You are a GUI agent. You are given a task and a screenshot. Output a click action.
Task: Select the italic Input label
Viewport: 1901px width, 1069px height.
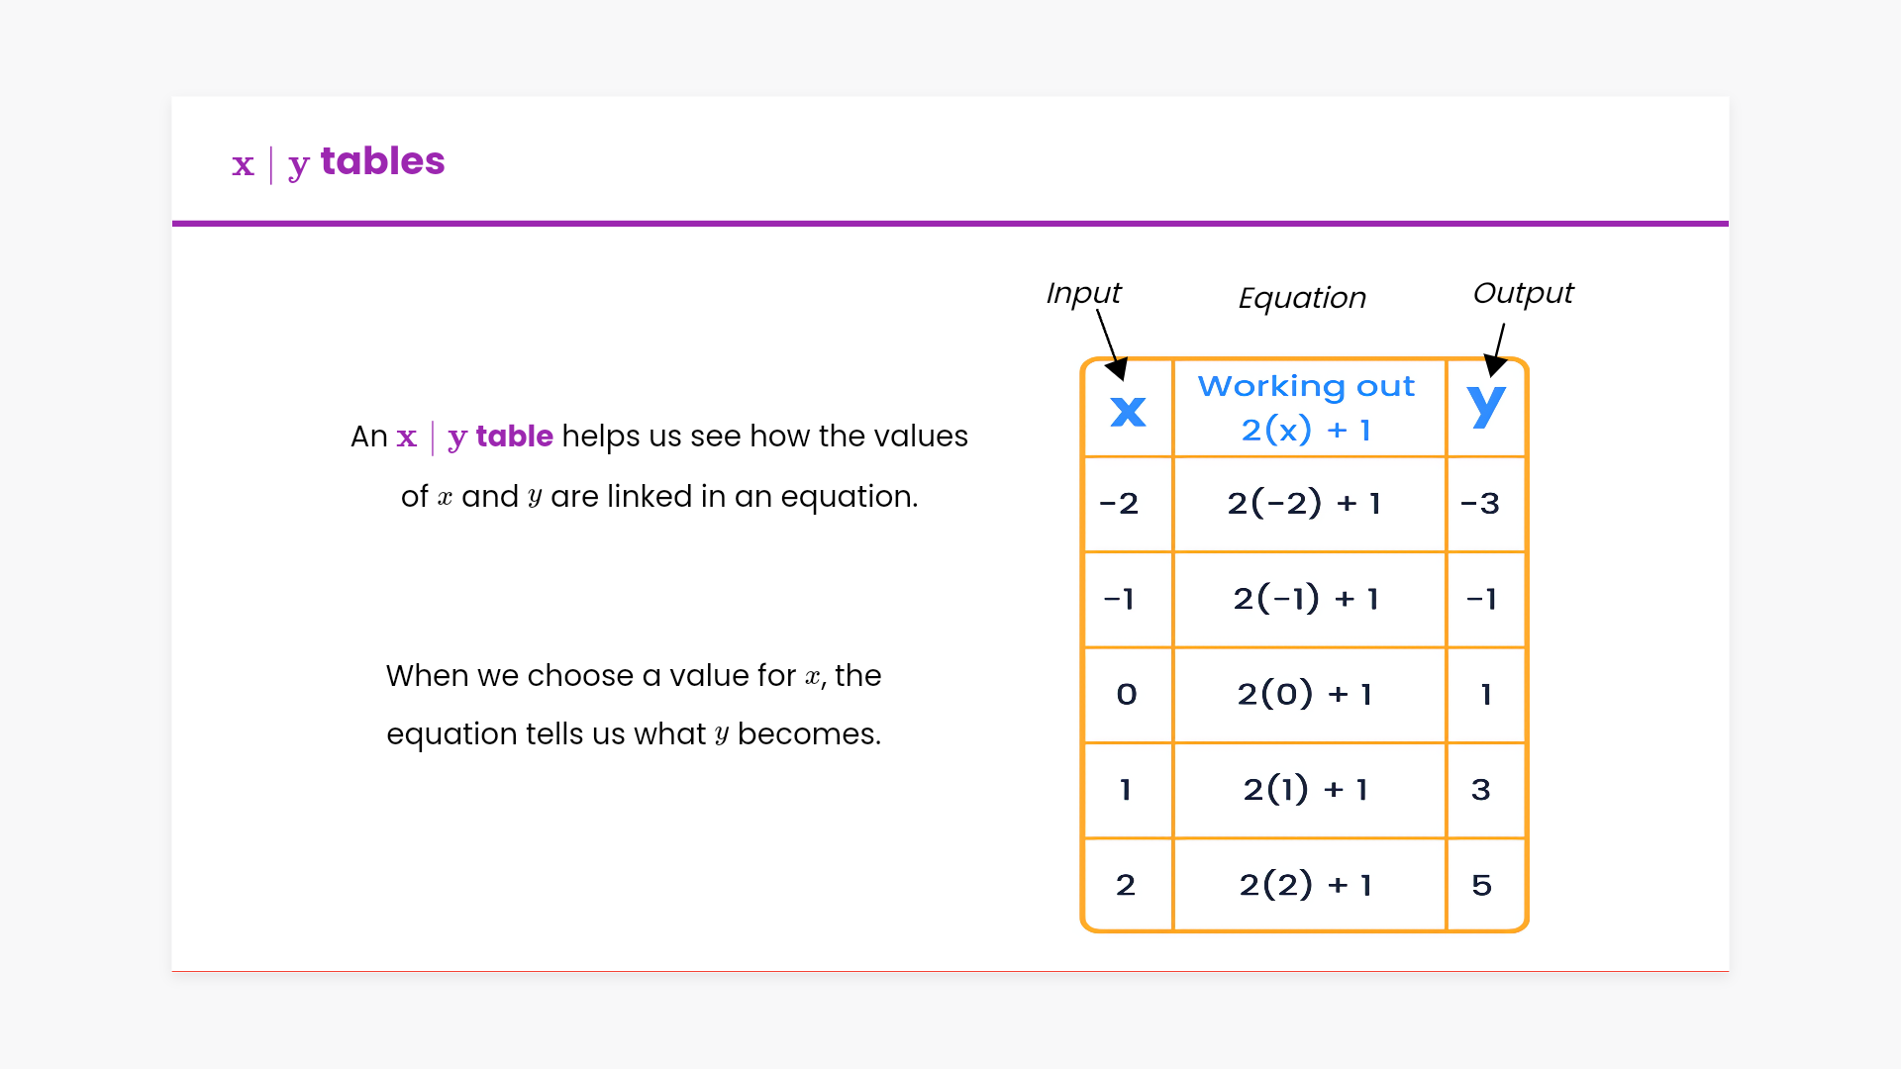(1083, 293)
